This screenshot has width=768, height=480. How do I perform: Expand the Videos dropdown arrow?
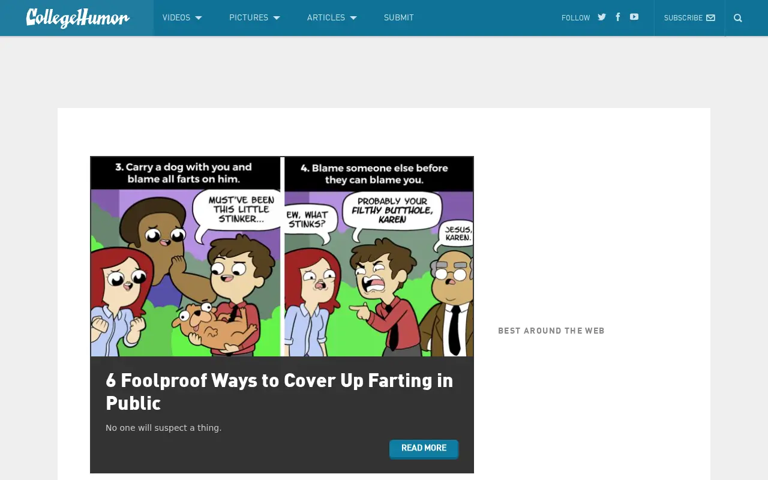tap(199, 18)
